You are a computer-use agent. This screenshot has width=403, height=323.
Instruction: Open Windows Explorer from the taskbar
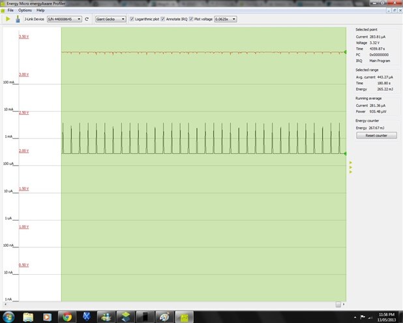(x=28, y=316)
